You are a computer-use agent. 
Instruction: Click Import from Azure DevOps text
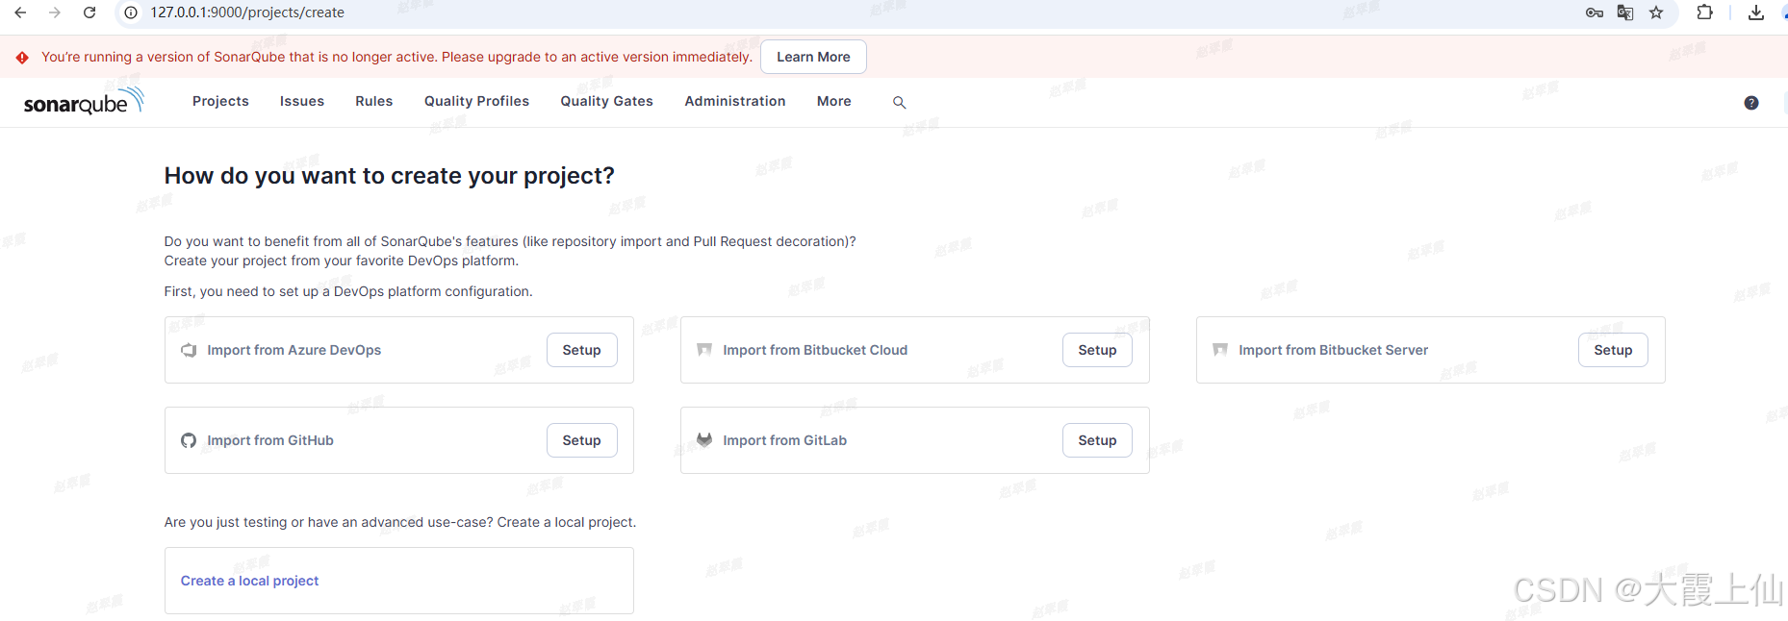click(294, 350)
